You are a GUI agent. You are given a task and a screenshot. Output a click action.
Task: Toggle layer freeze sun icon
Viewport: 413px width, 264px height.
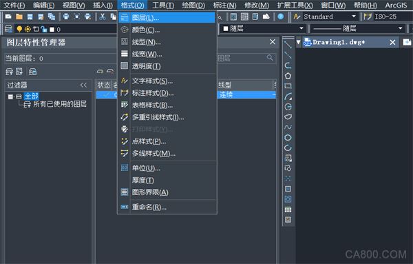[28, 29]
